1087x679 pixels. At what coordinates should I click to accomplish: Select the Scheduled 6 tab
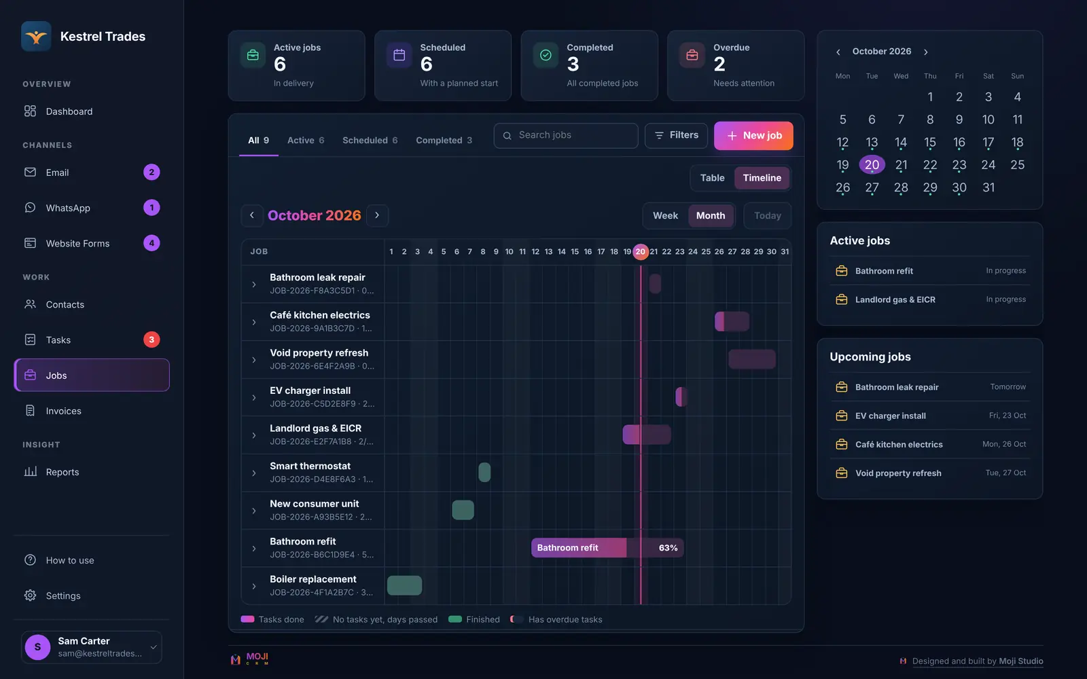(370, 141)
